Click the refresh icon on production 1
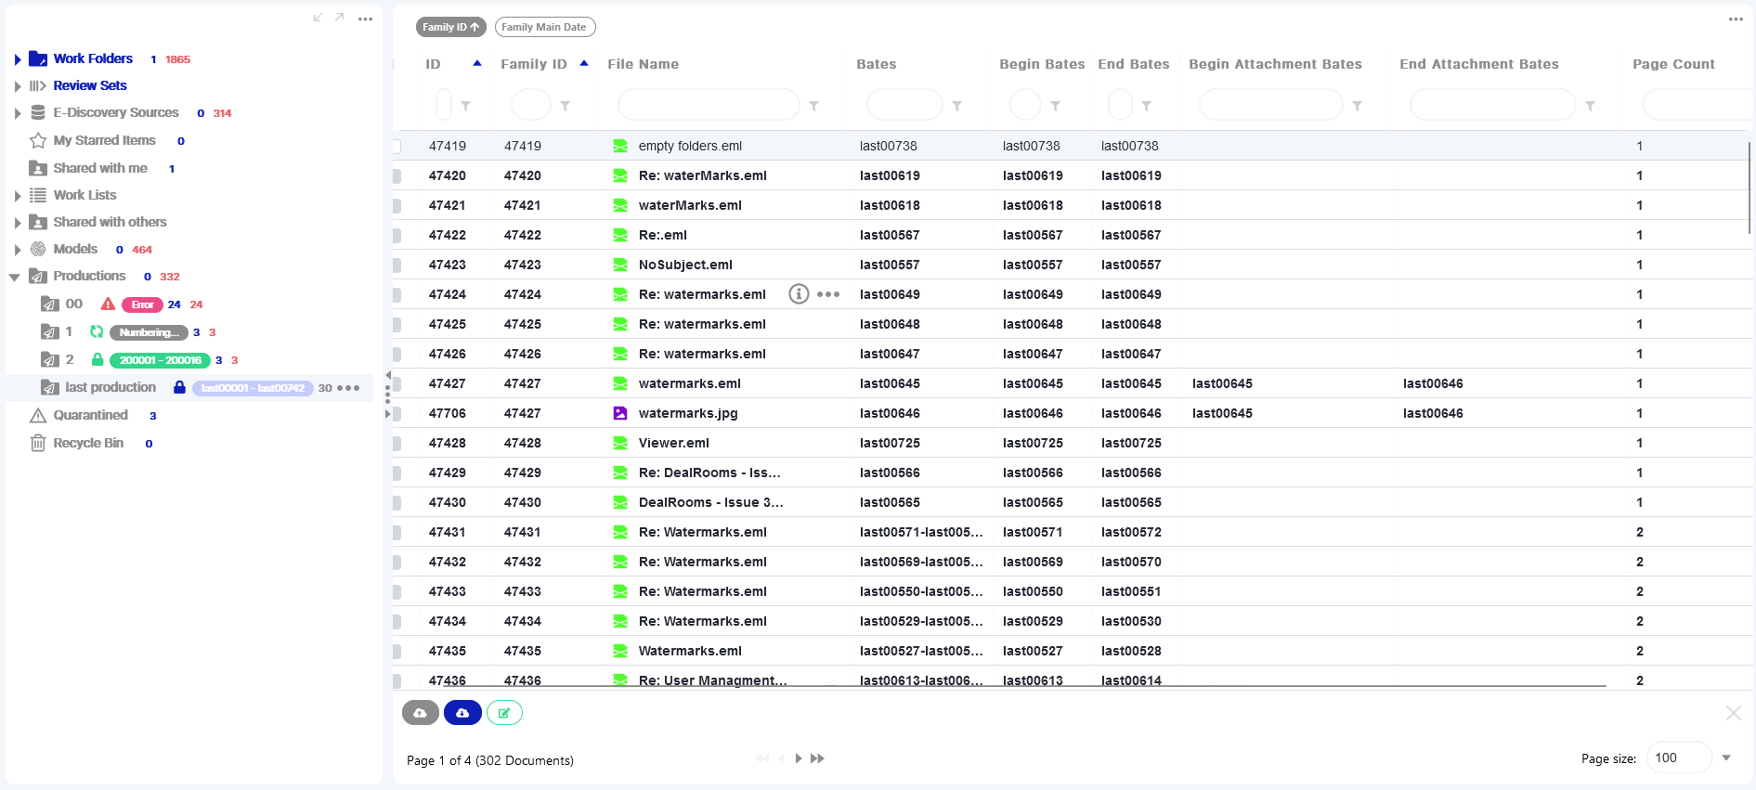This screenshot has width=1756, height=790. coord(97,331)
